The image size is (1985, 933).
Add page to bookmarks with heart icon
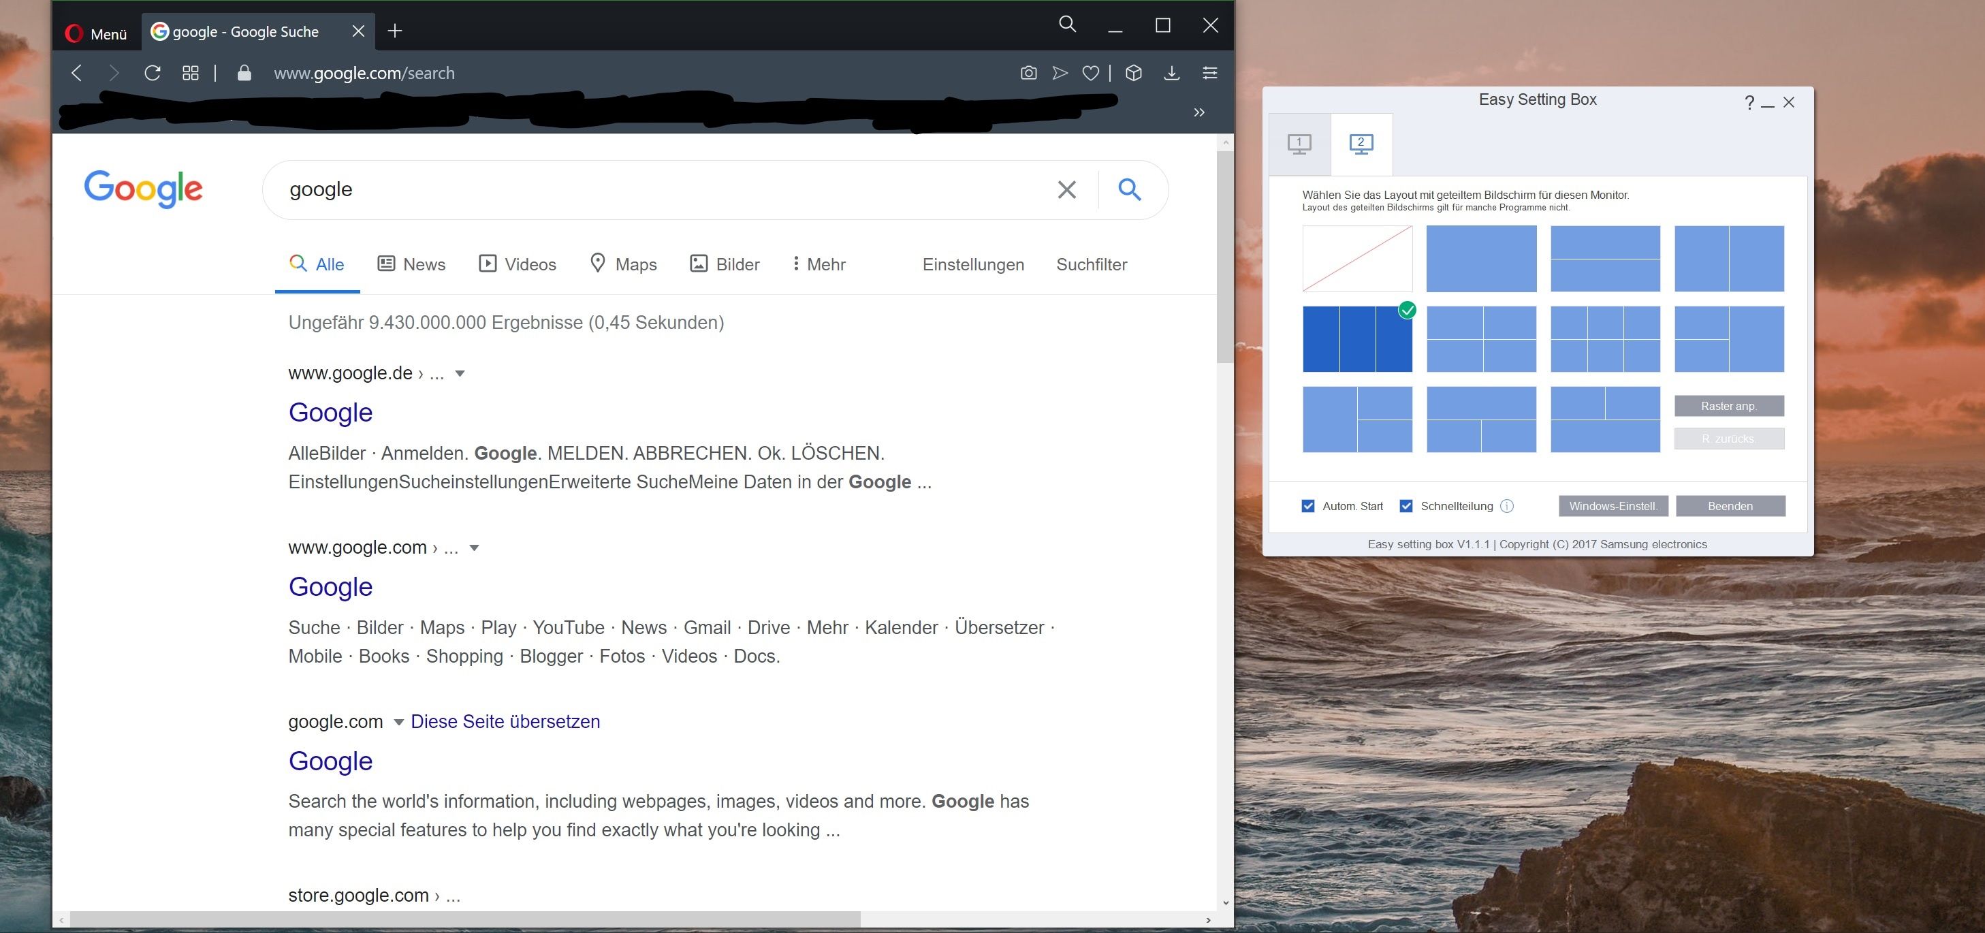[1090, 73]
